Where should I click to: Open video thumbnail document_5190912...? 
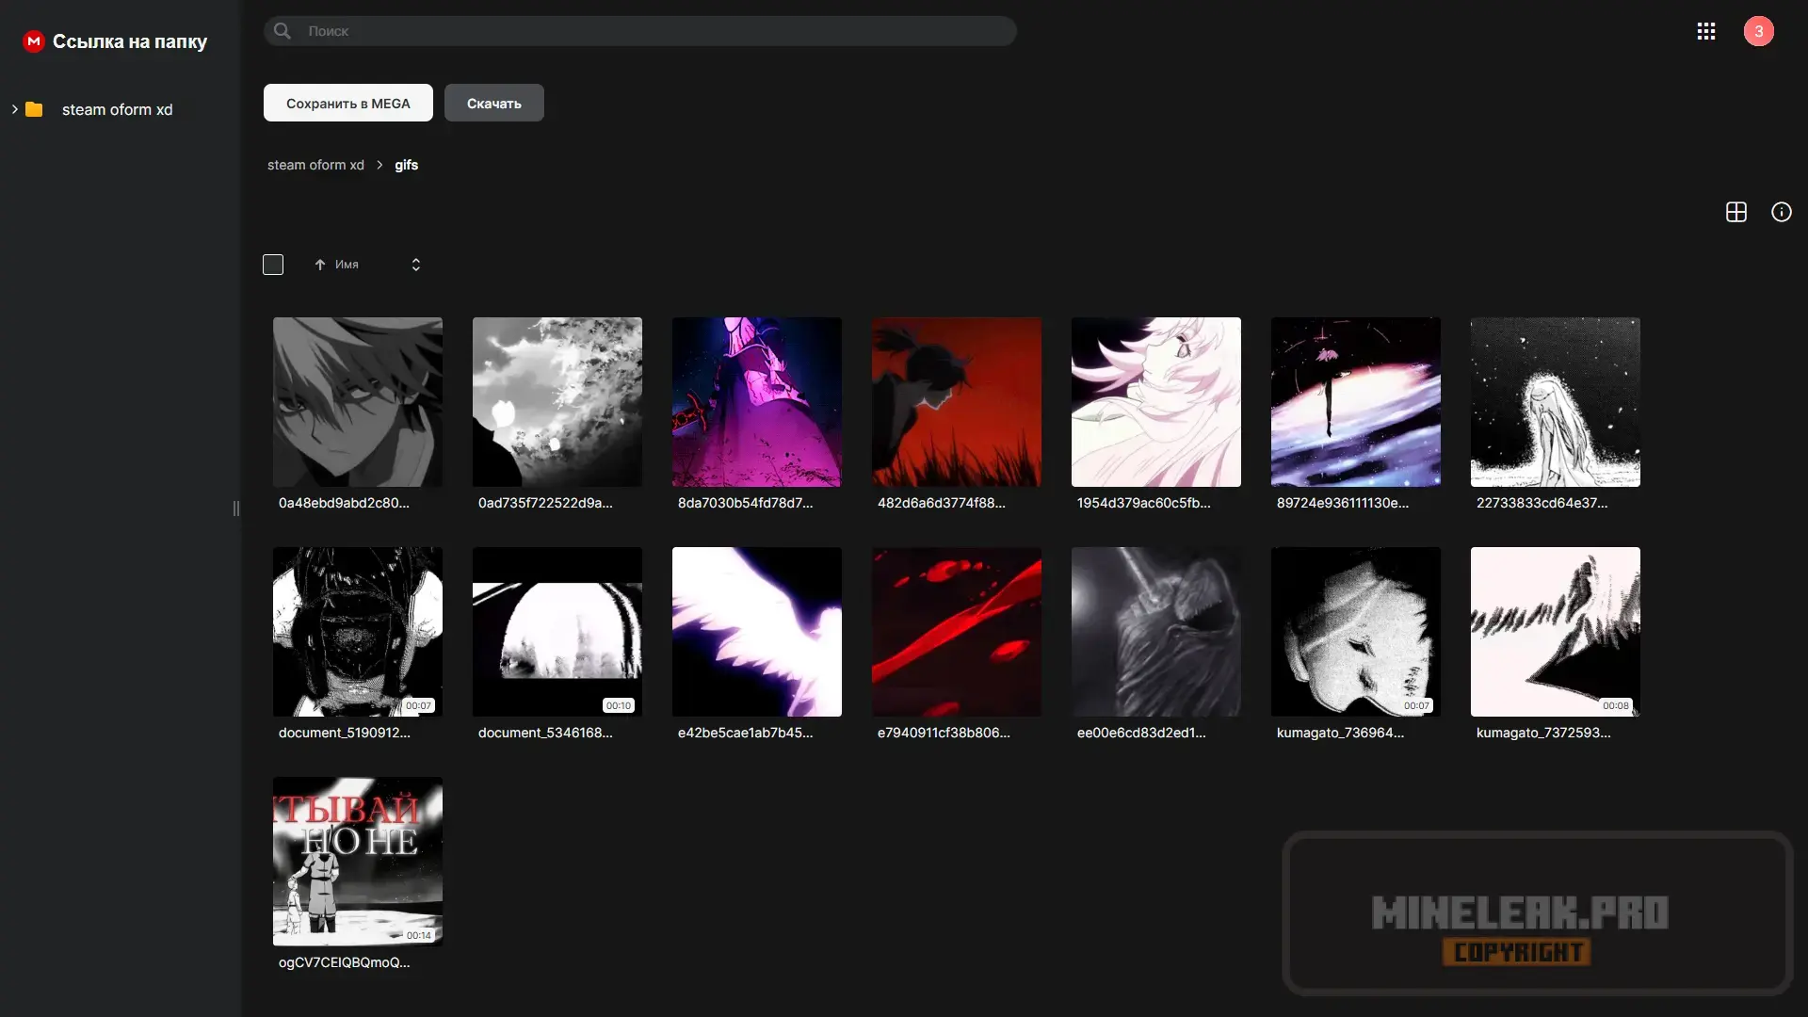click(358, 632)
